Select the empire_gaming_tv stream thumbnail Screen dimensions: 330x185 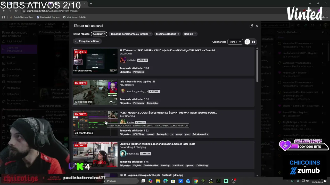[95, 92]
